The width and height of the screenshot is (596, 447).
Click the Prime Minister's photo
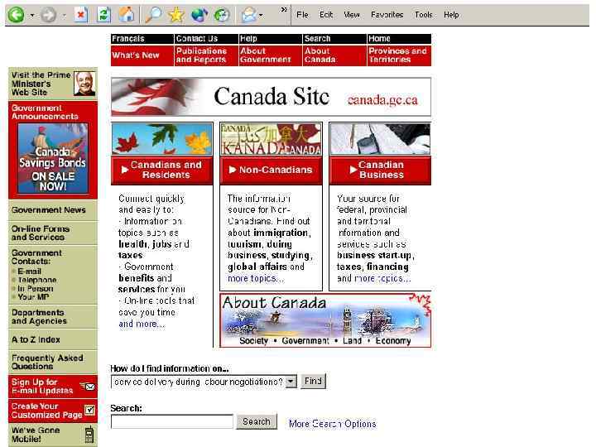(x=84, y=84)
